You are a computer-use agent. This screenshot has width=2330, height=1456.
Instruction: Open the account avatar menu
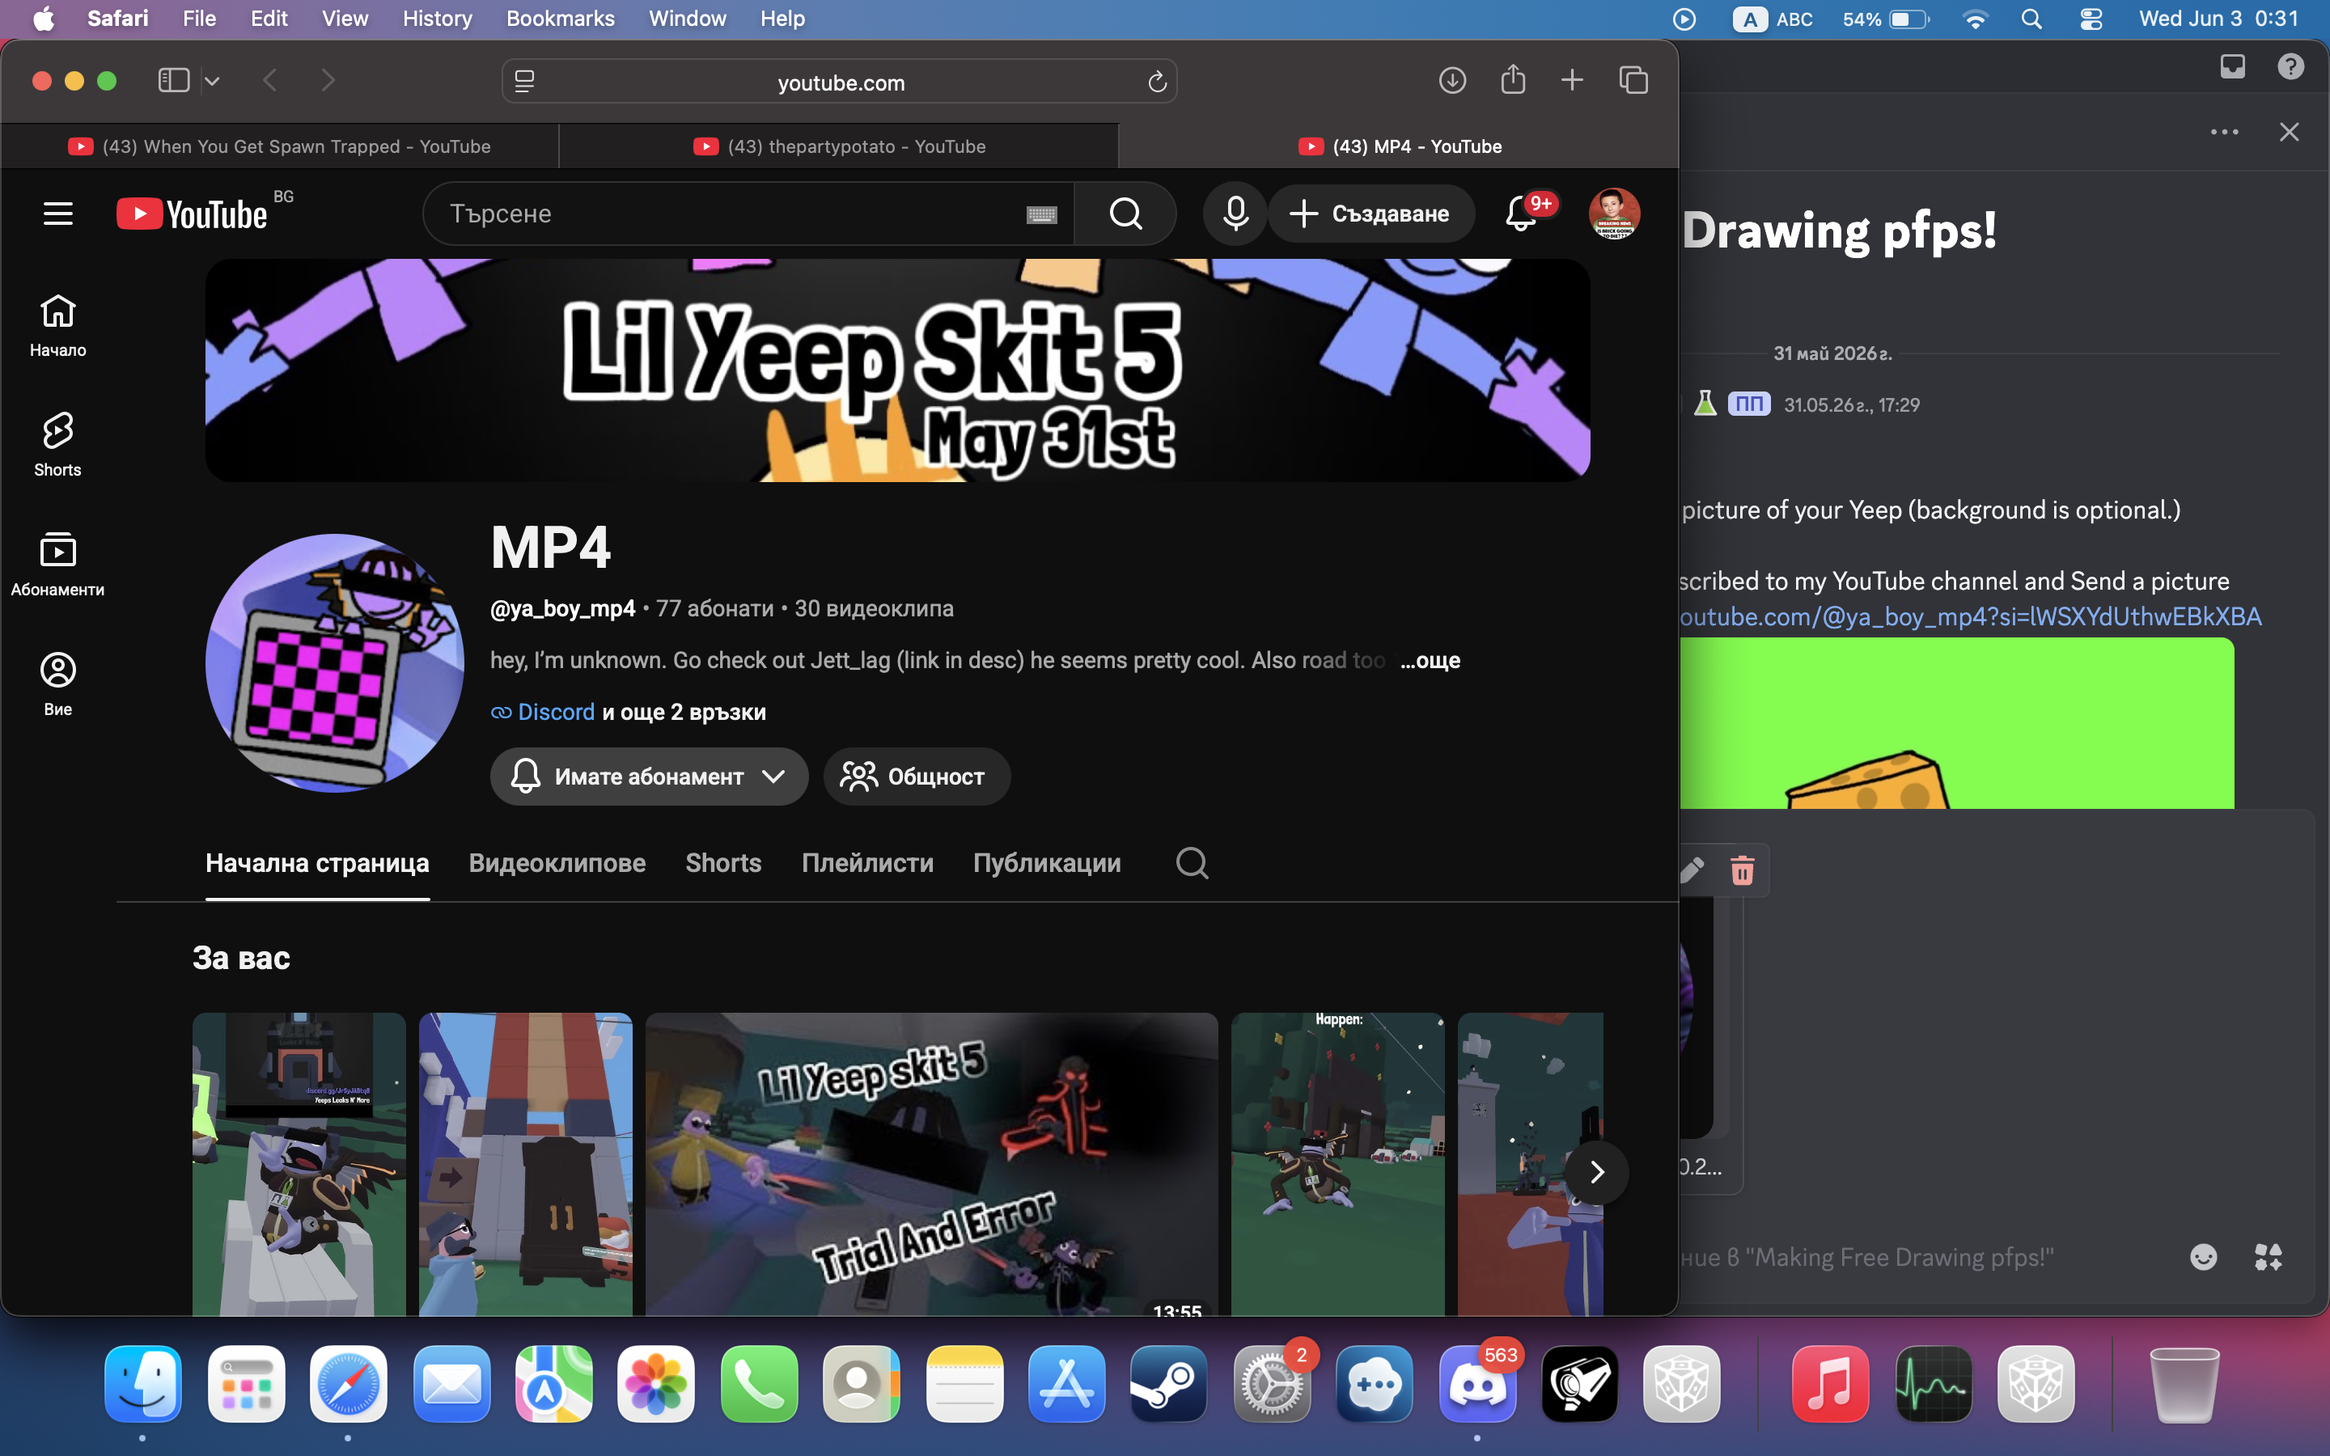(1614, 214)
